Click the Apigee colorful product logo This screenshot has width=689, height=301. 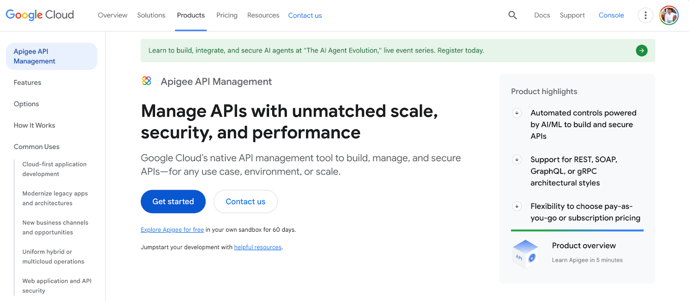(x=147, y=81)
